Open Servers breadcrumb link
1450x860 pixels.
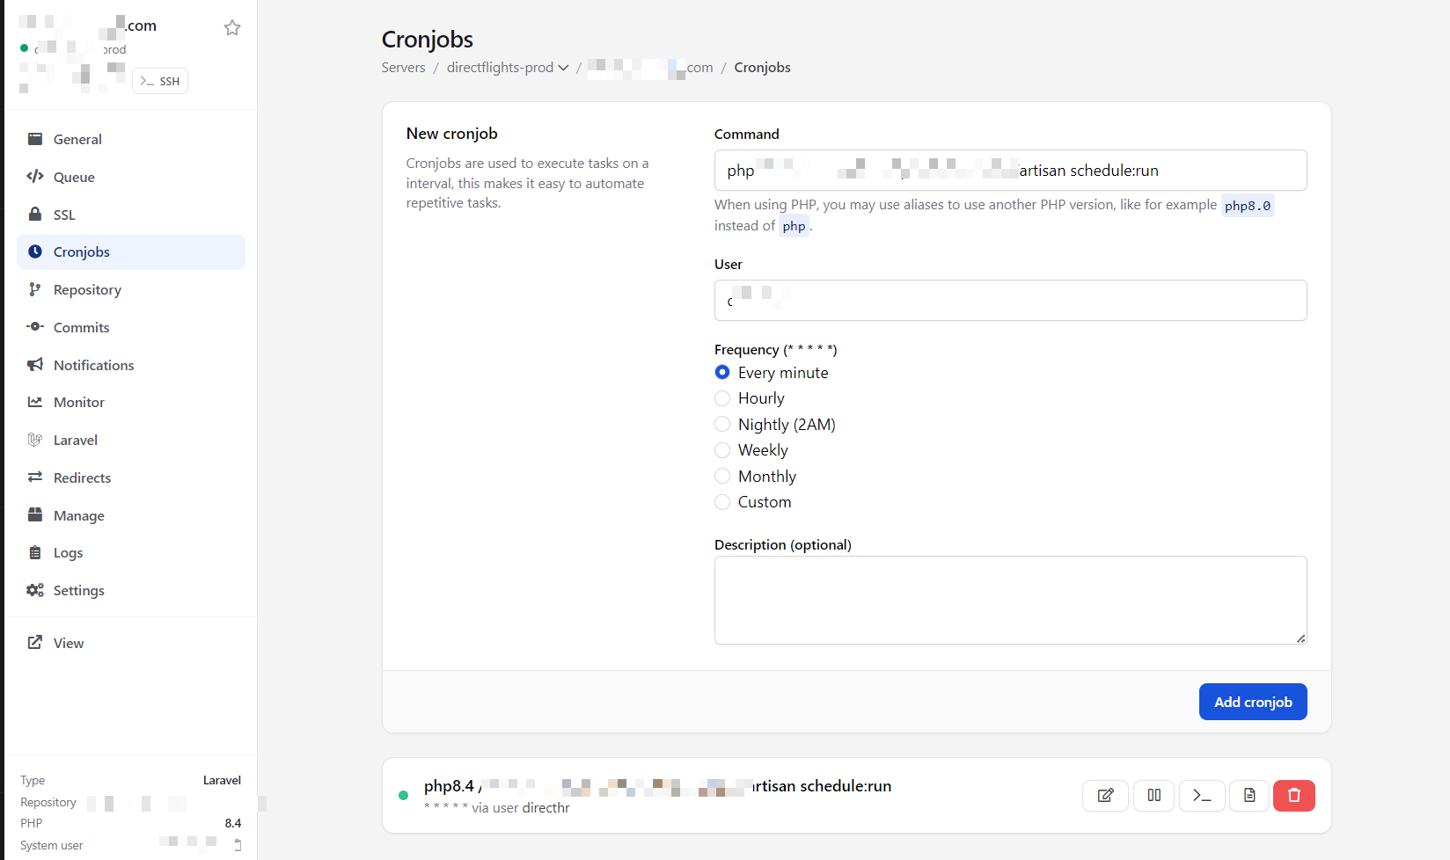[403, 68]
